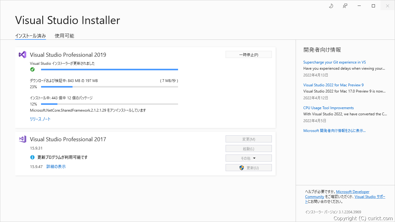Switch to the 使用可能 tab
The width and height of the screenshot is (395, 222).
click(64, 36)
